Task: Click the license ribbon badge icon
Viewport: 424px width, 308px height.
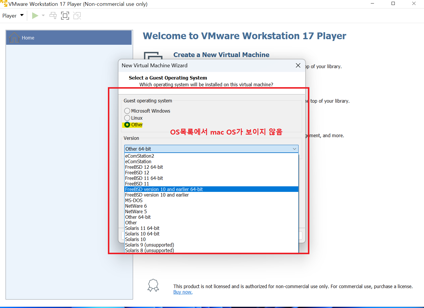Action: tap(153, 285)
